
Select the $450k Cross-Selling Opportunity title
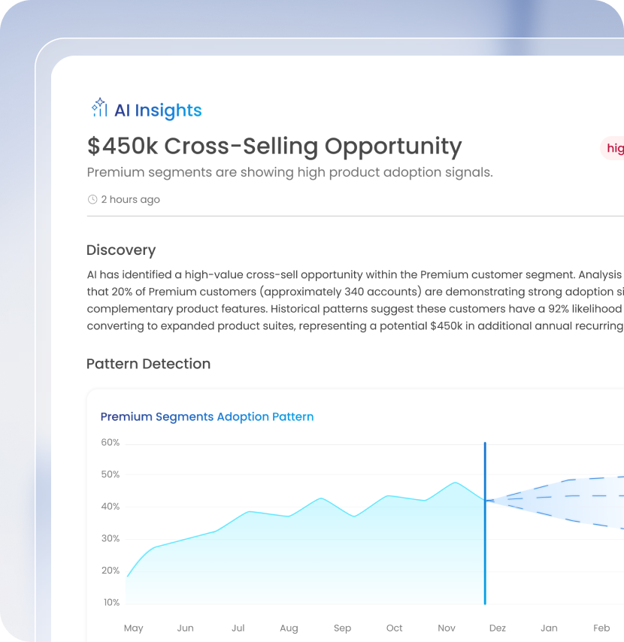click(x=274, y=146)
